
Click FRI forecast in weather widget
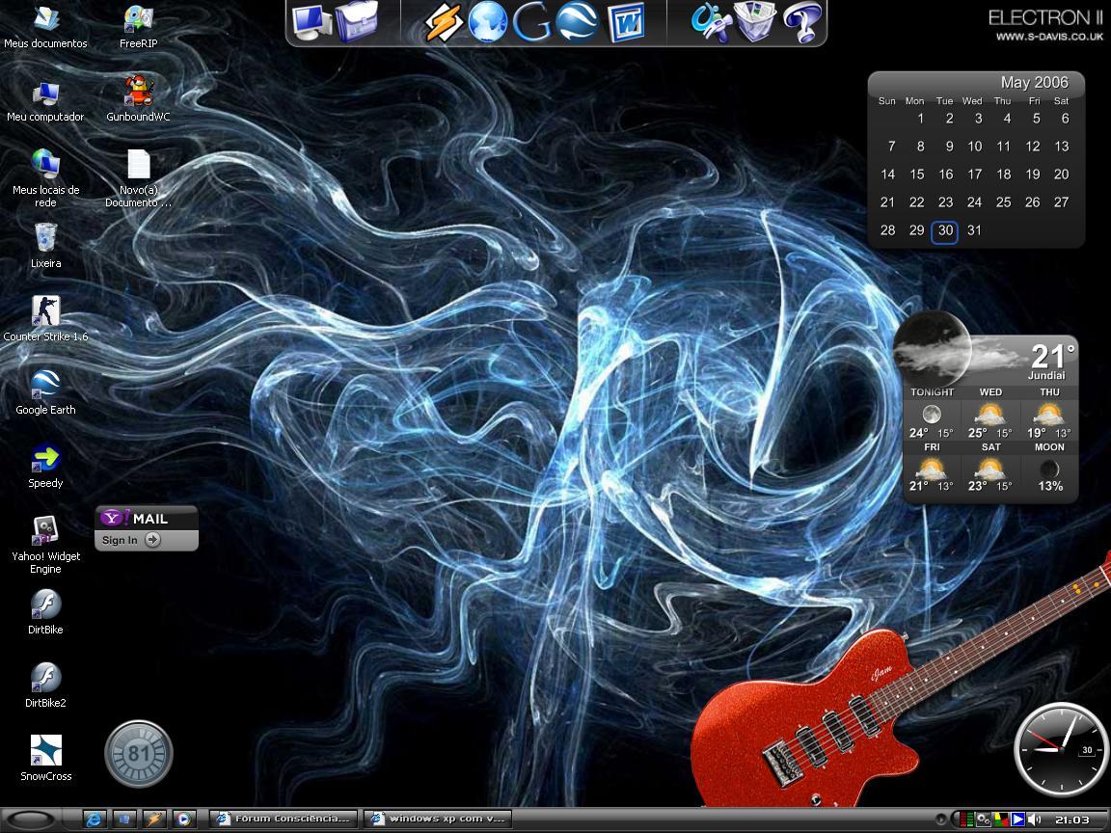pos(932,468)
